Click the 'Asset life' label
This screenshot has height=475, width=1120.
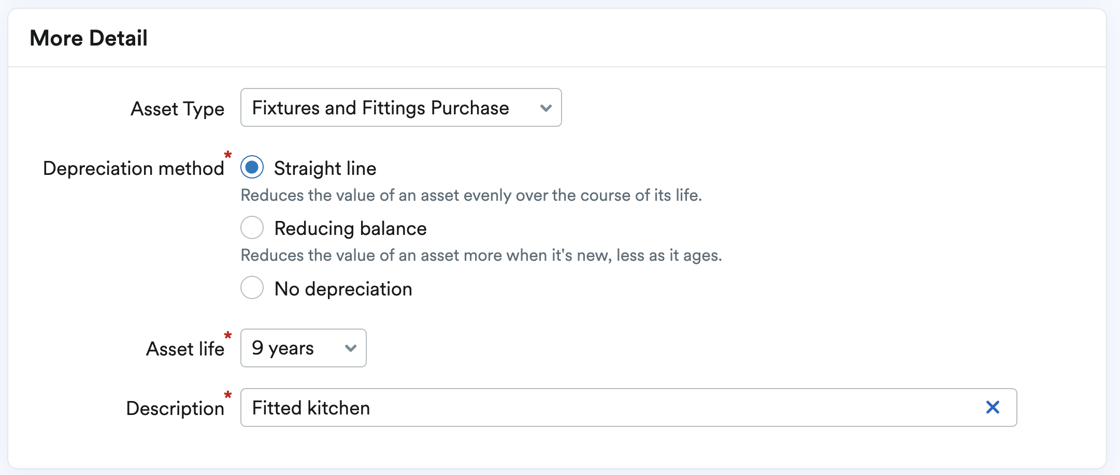coord(185,349)
